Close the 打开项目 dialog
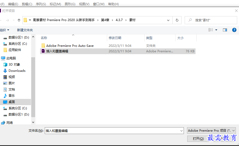The width and height of the screenshot is (239, 146). tap(236, 11)
